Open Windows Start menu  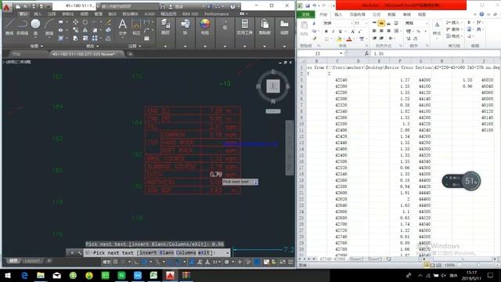coord(8,275)
